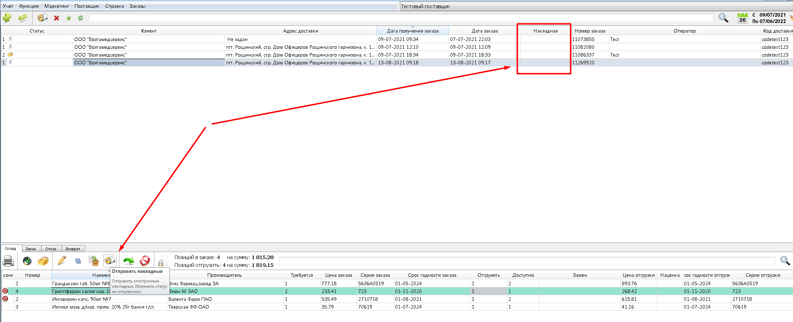Click the red prohibit circle icon
Image resolution: width=793 pixels, height=322 pixels.
point(145,261)
